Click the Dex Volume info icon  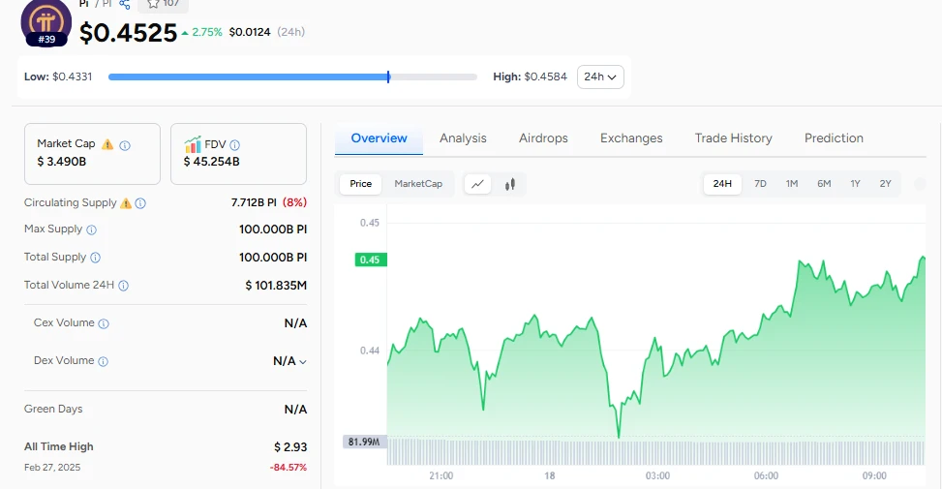(103, 361)
